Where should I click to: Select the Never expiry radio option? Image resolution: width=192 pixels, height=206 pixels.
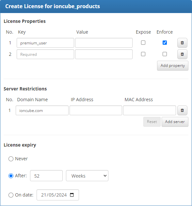click(x=11, y=159)
